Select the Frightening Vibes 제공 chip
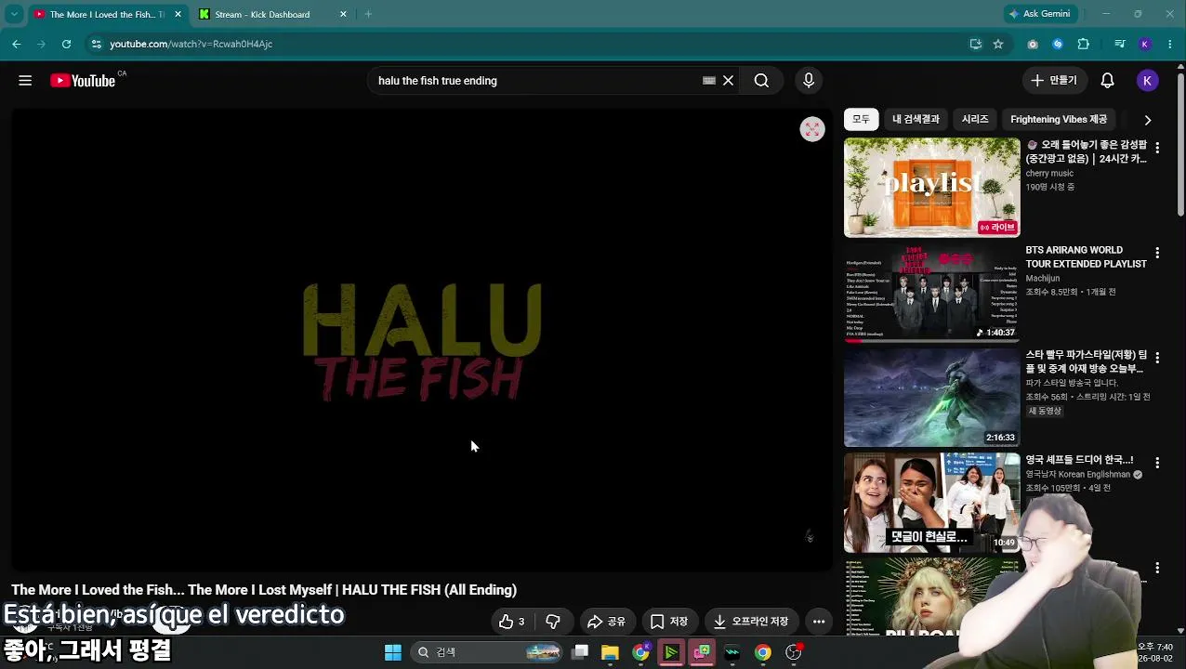The image size is (1186, 669). pos(1059,119)
